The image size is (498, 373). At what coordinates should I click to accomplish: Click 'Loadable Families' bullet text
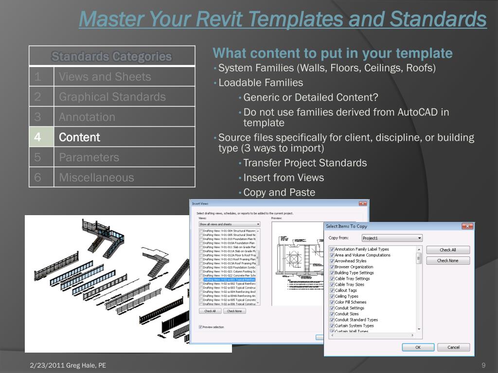point(261,83)
